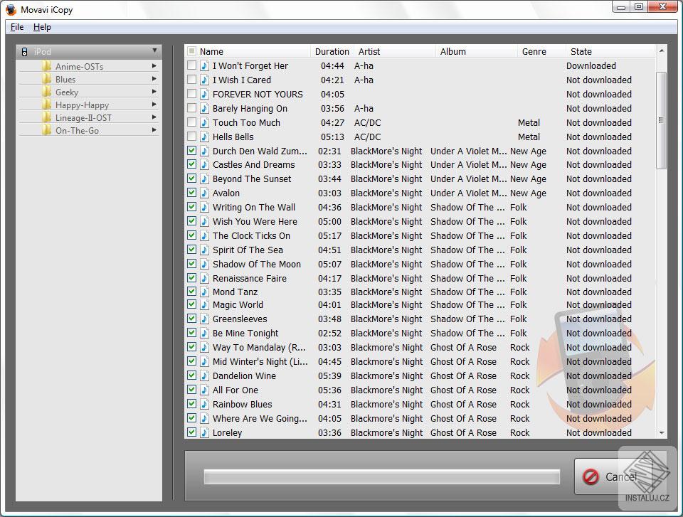This screenshot has height=517, width=683.
Task: Click the folder icon of the Anime-OSTs playlist
Action: click(x=47, y=66)
